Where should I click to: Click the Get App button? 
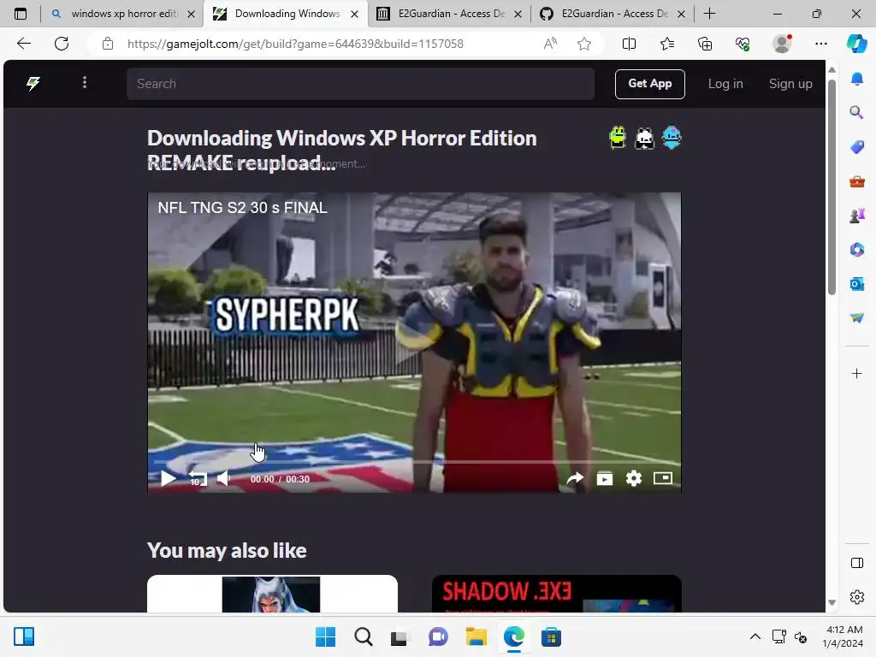(650, 84)
